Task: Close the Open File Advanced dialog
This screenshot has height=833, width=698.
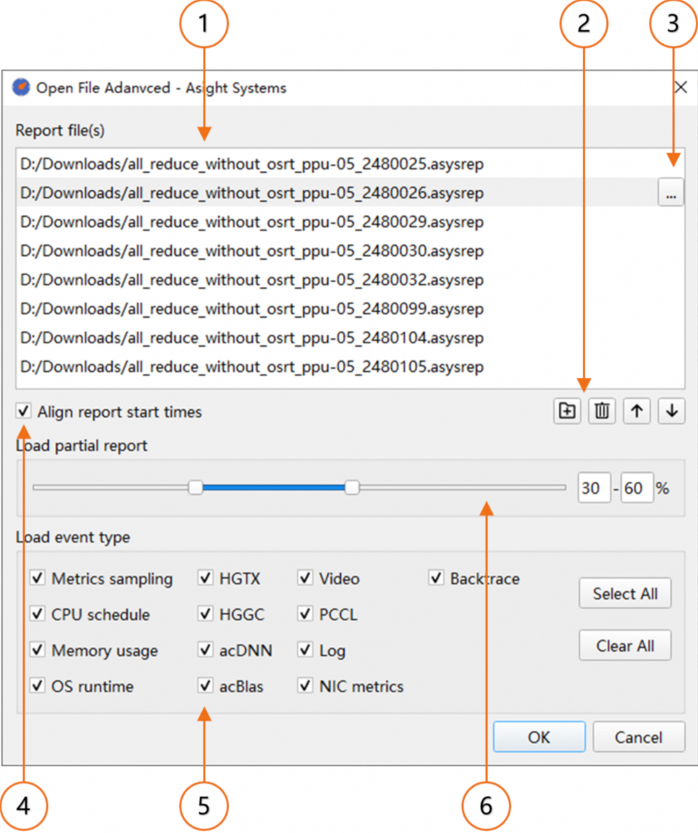Action: [681, 87]
